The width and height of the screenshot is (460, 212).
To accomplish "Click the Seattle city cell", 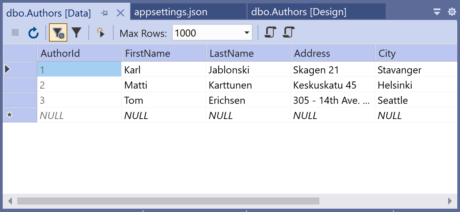I will (416, 100).
